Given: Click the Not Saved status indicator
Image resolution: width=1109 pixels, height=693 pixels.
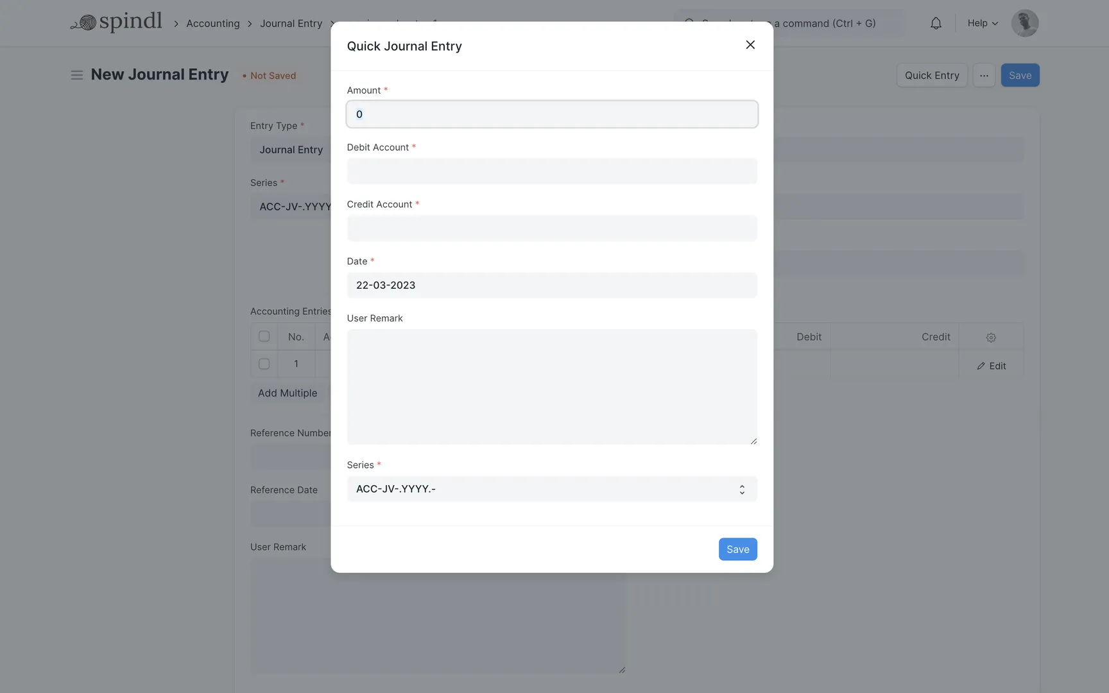Looking at the screenshot, I should tap(270, 76).
